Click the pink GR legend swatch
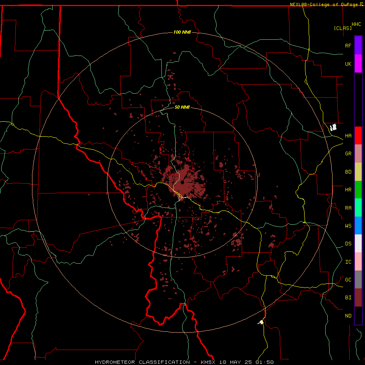 (358, 154)
